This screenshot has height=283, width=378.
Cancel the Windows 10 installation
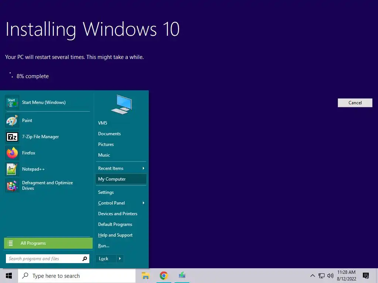[355, 103]
